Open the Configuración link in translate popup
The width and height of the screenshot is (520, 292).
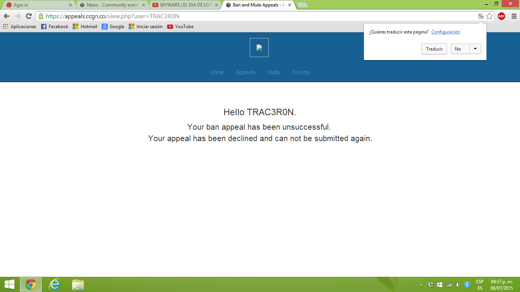pos(446,32)
